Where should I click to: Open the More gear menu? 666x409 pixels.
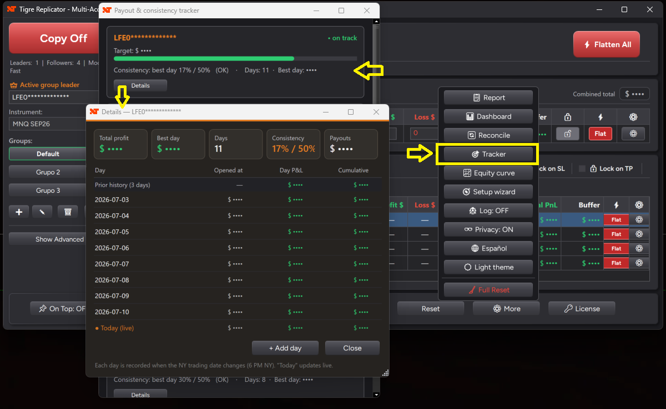[x=506, y=309]
